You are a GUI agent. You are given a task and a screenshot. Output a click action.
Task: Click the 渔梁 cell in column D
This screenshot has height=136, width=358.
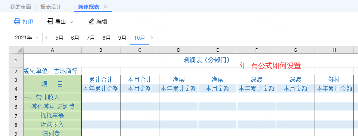tap(179, 80)
